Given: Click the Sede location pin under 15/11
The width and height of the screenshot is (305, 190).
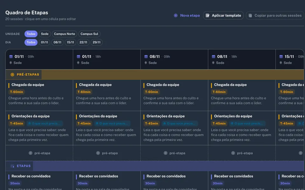Looking at the screenshot, I should 281,63.
